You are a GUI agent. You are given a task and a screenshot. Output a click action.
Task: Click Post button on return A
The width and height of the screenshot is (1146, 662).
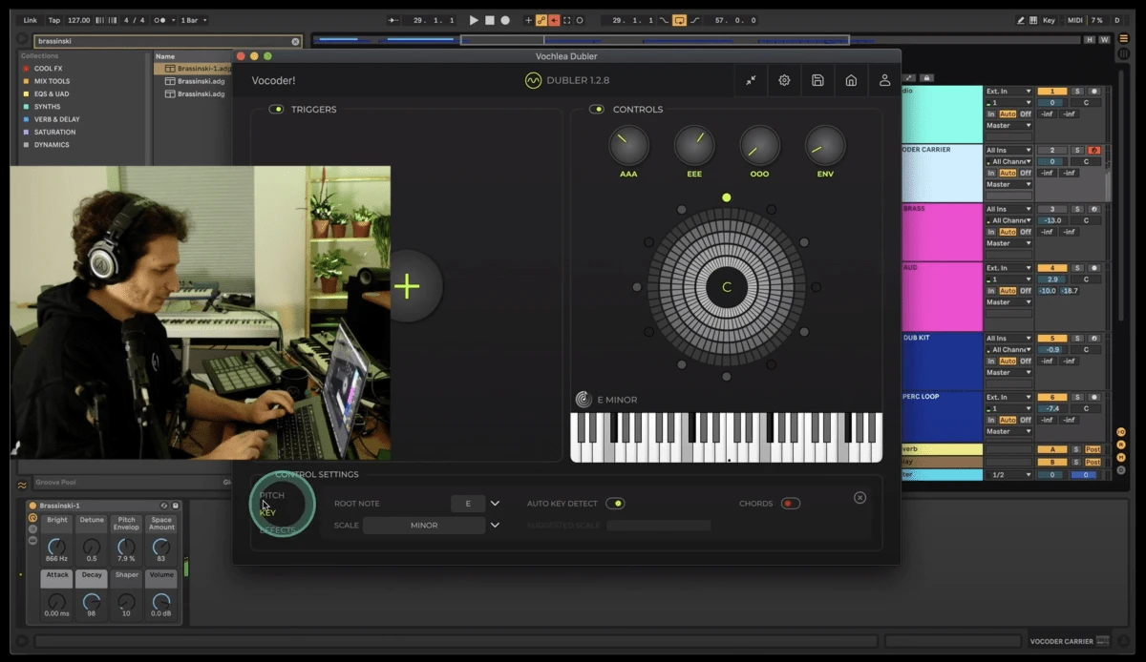click(x=1093, y=449)
